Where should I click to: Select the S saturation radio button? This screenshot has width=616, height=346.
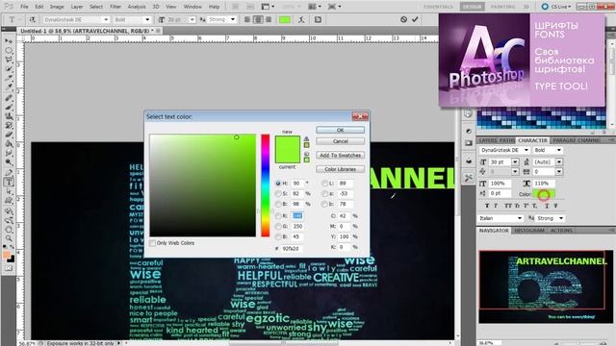[278, 194]
